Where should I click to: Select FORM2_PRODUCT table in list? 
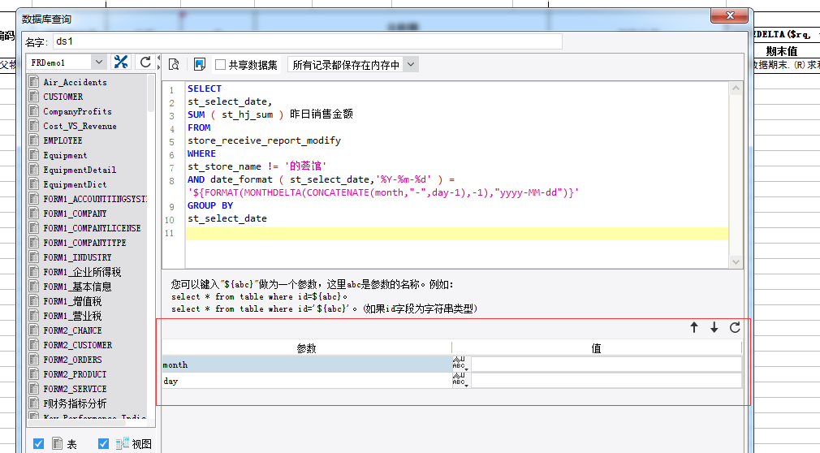(75, 374)
